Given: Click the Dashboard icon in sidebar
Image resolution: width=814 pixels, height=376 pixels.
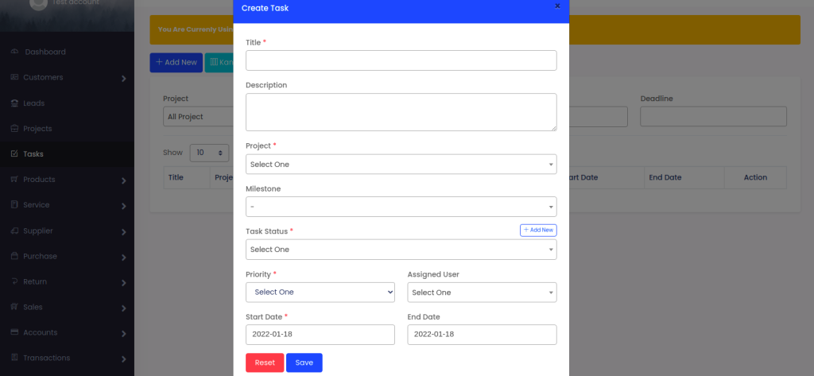Looking at the screenshot, I should coord(14,52).
